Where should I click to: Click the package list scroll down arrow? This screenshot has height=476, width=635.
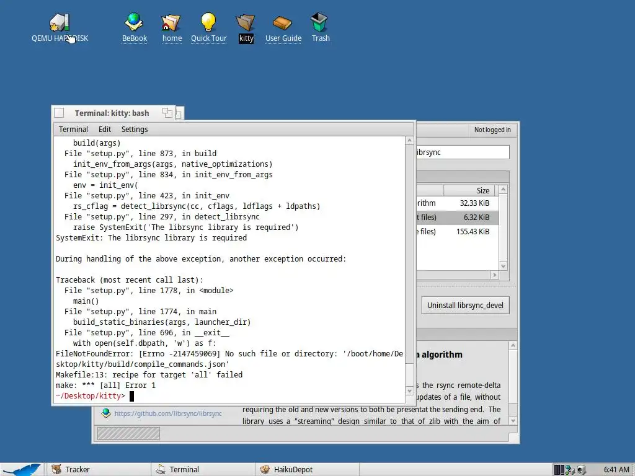click(x=504, y=266)
